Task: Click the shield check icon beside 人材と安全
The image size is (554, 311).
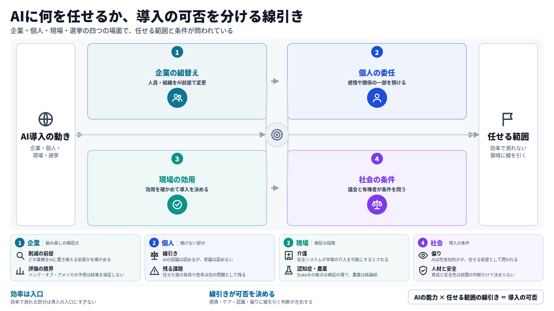Action: [423, 271]
